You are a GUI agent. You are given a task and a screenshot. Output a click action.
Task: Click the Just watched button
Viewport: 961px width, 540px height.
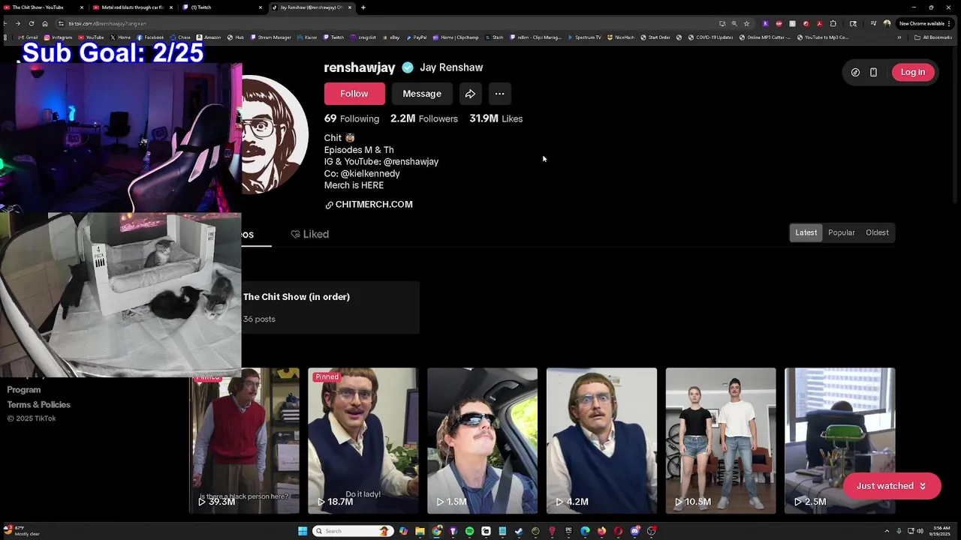(x=892, y=486)
